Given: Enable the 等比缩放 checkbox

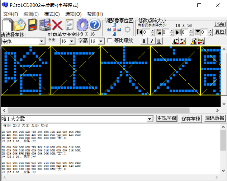Looking at the screenshot, I should (110, 40).
